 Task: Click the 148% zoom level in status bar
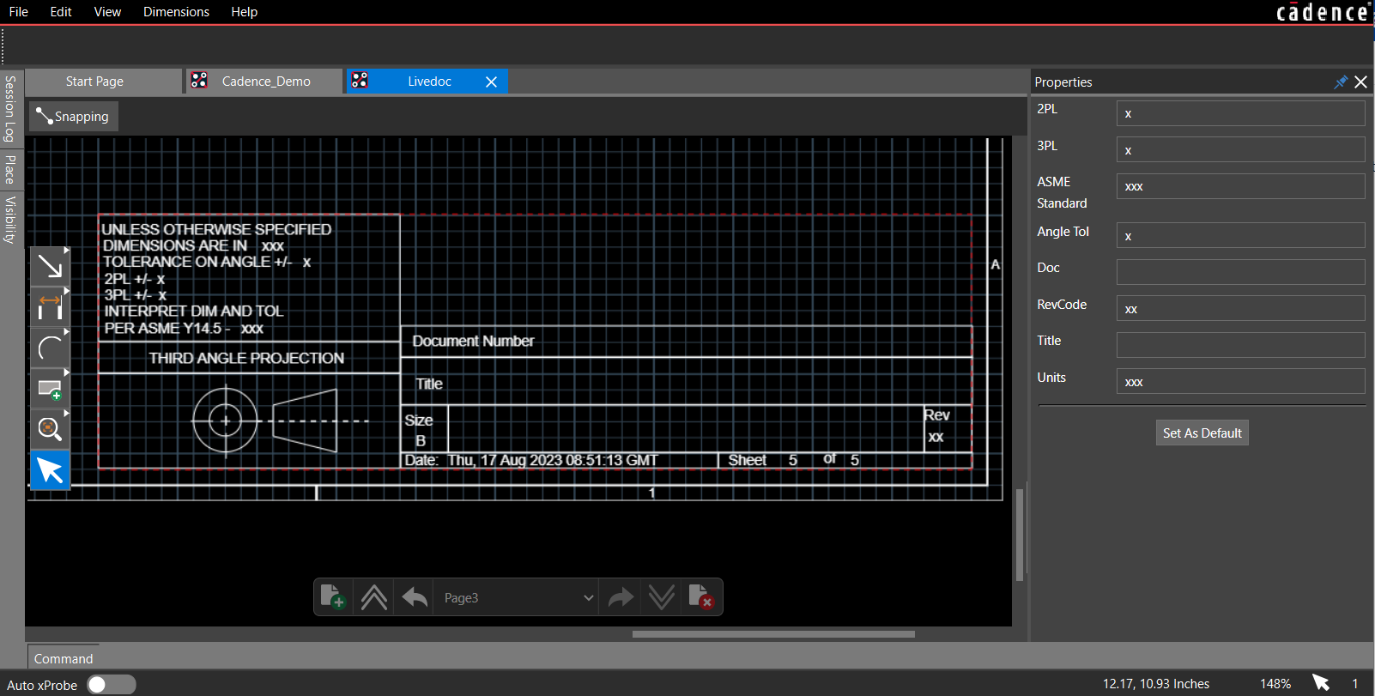1275,684
